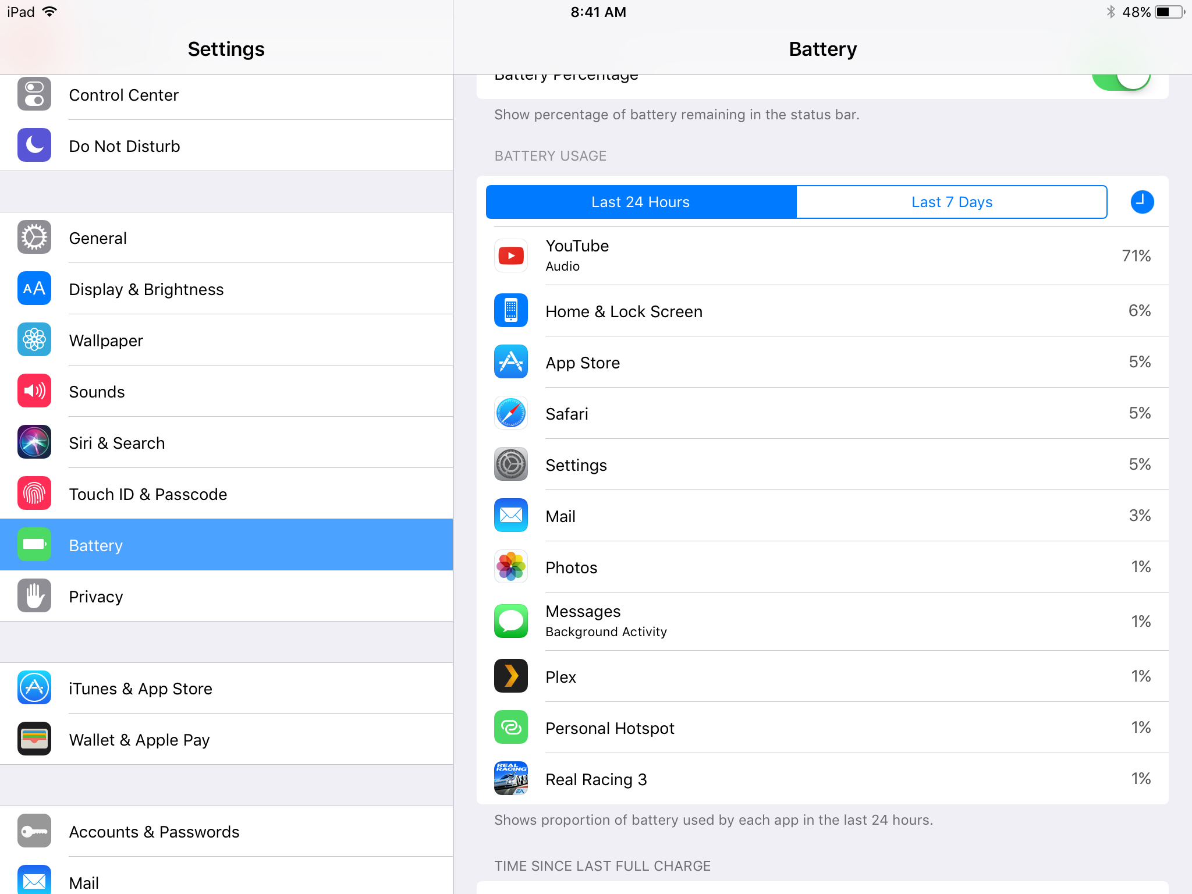Select the Last 24 Hours tab
This screenshot has height=894, width=1192.
coord(641,202)
